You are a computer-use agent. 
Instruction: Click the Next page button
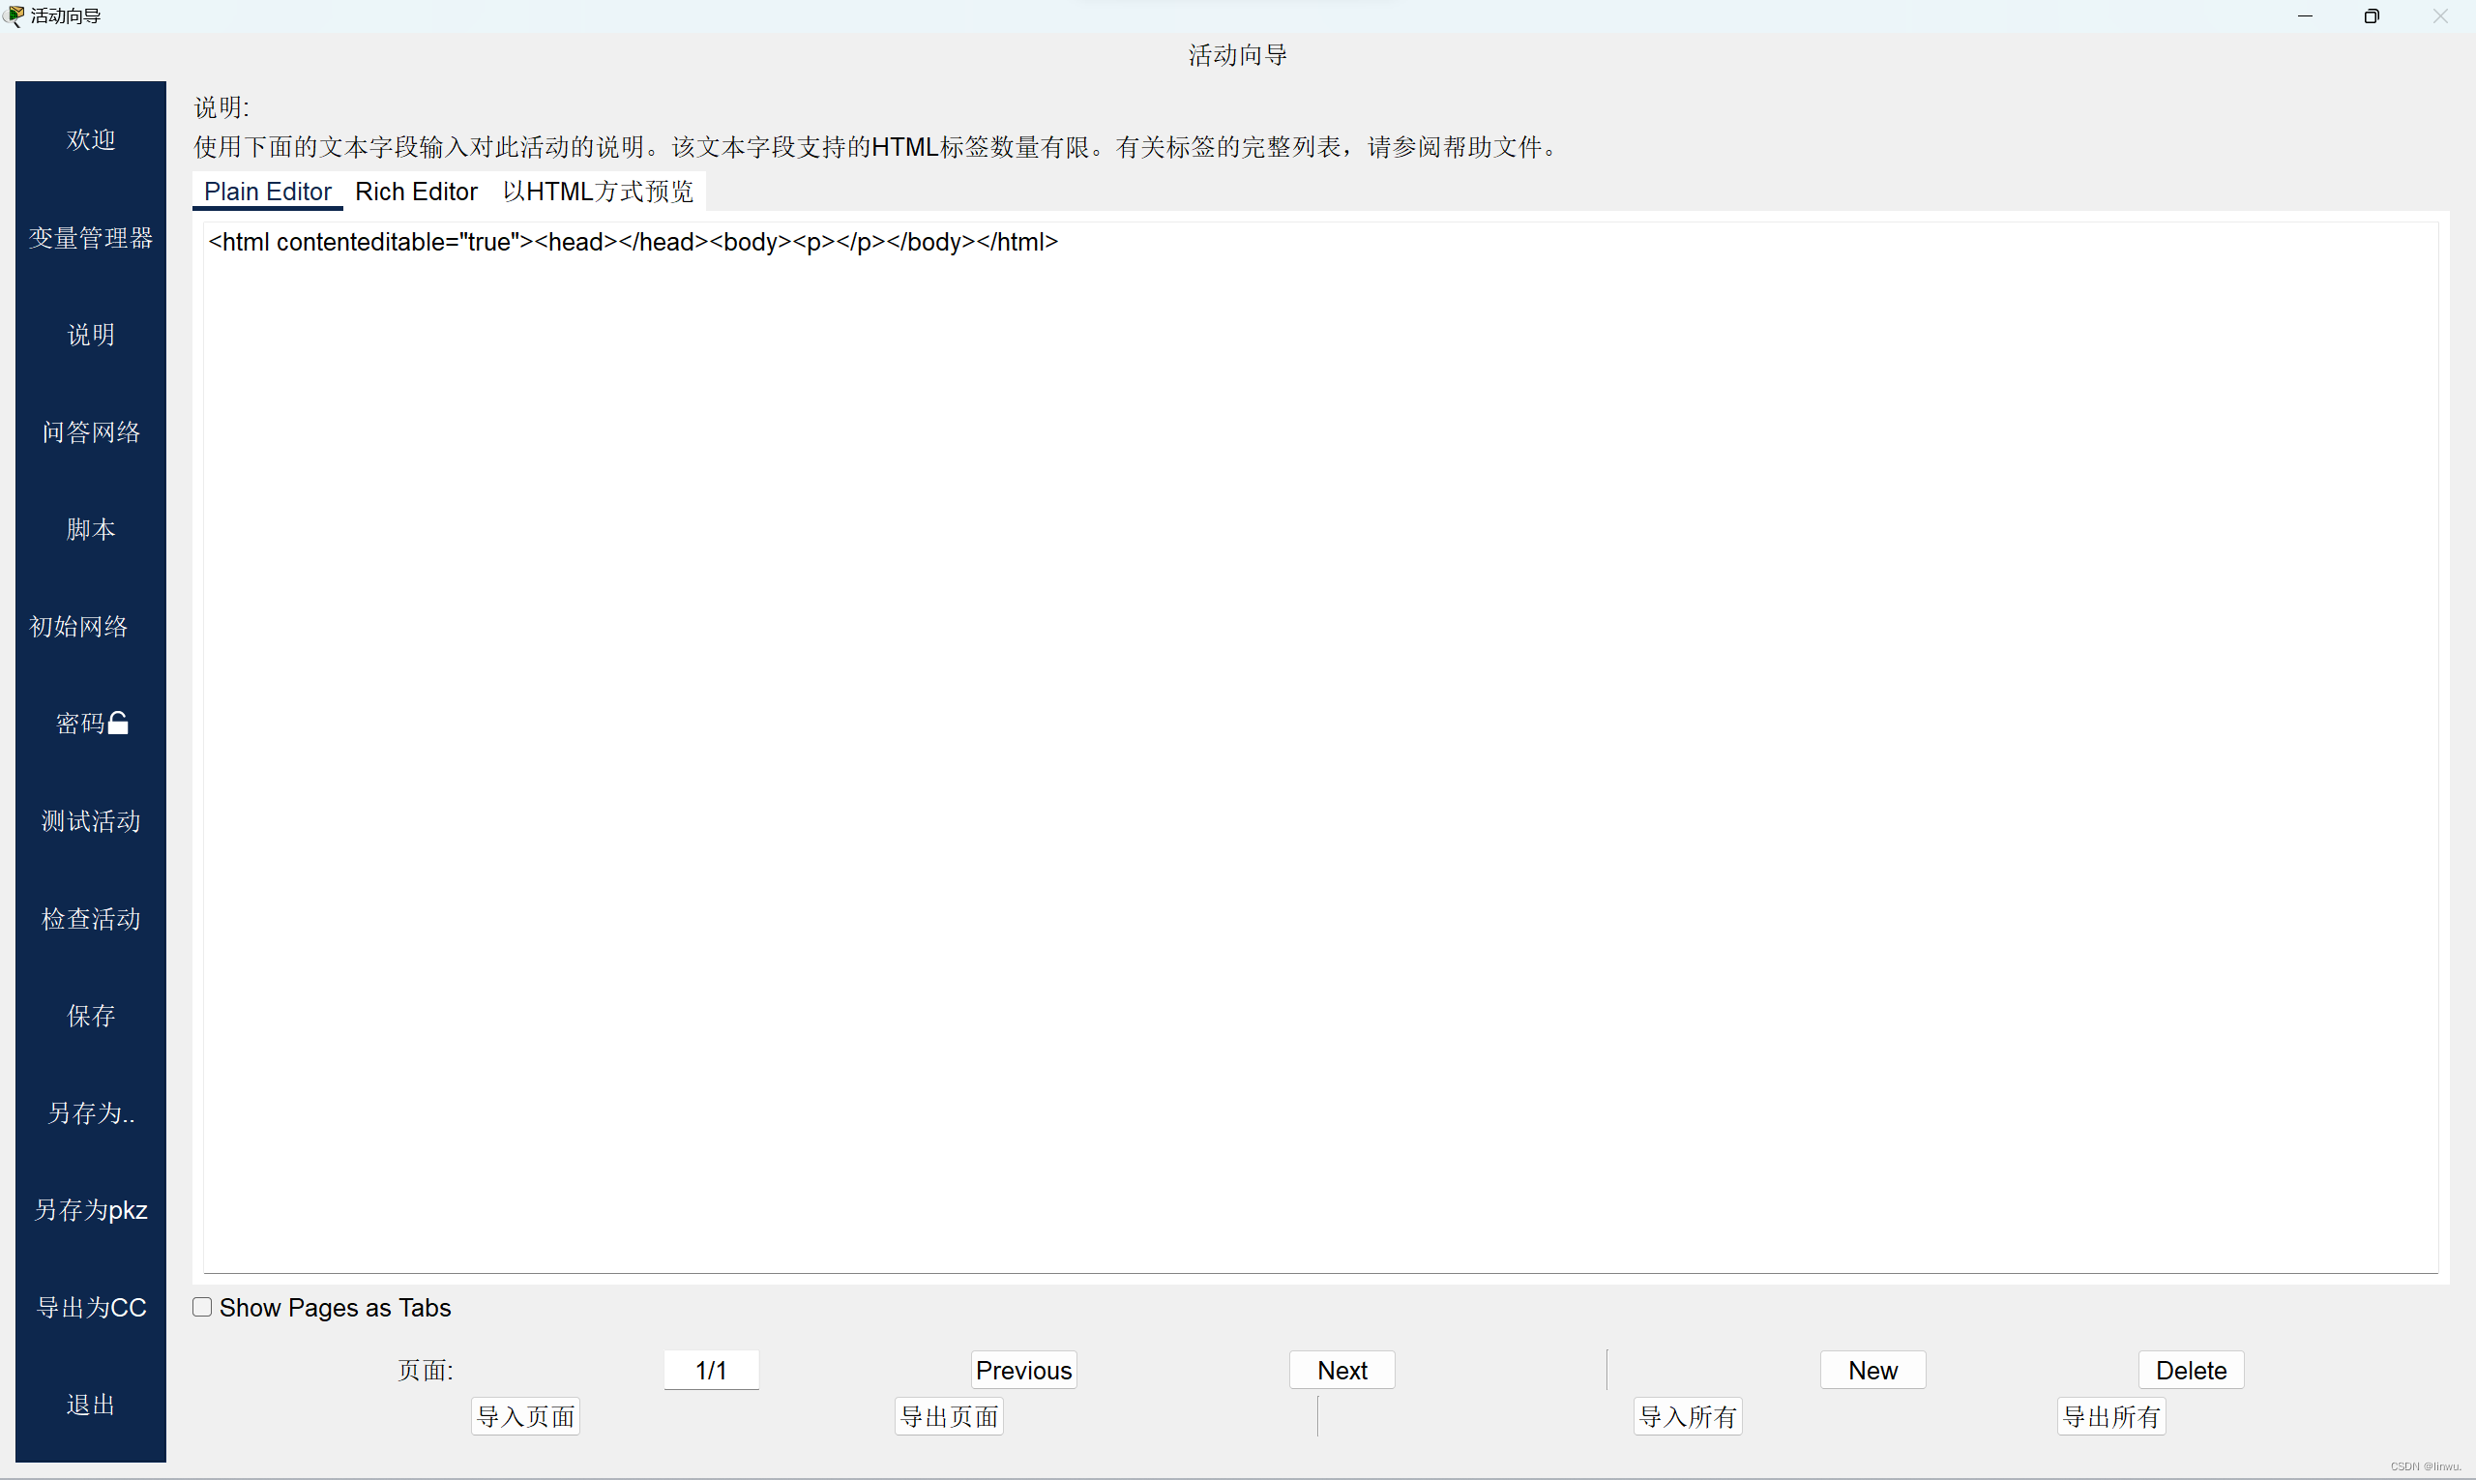1341,1370
